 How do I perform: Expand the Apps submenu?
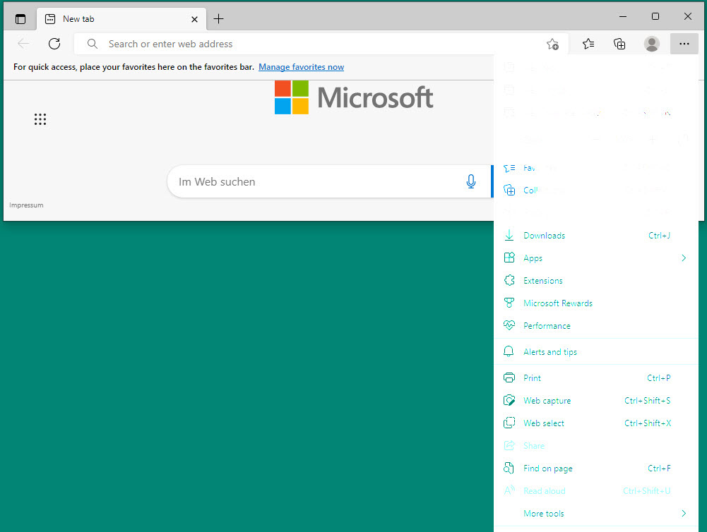coord(595,258)
